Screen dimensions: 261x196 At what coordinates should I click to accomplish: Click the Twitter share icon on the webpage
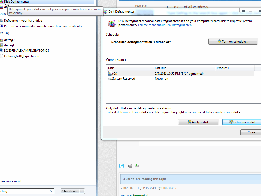click(x=122, y=166)
